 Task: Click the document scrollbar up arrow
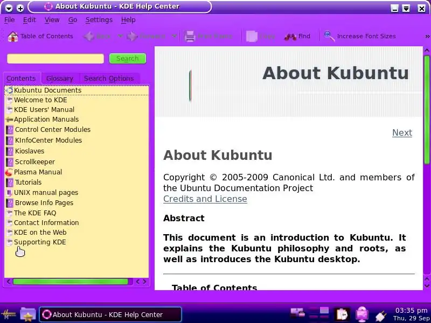427,50
